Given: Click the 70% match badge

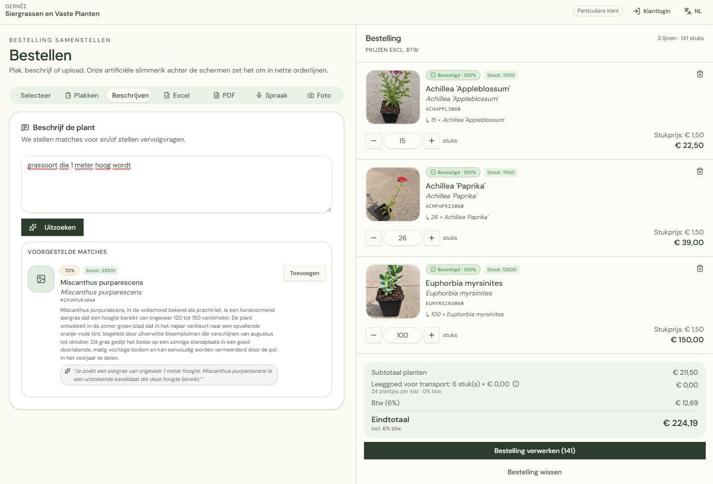Looking at the screenshot, I should [x=70, y=271].
